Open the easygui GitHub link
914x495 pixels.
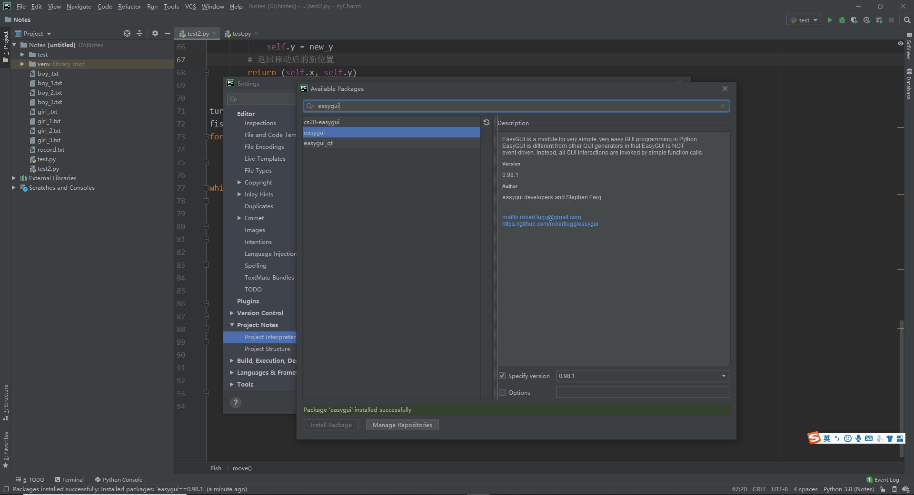tap(550, 224)
